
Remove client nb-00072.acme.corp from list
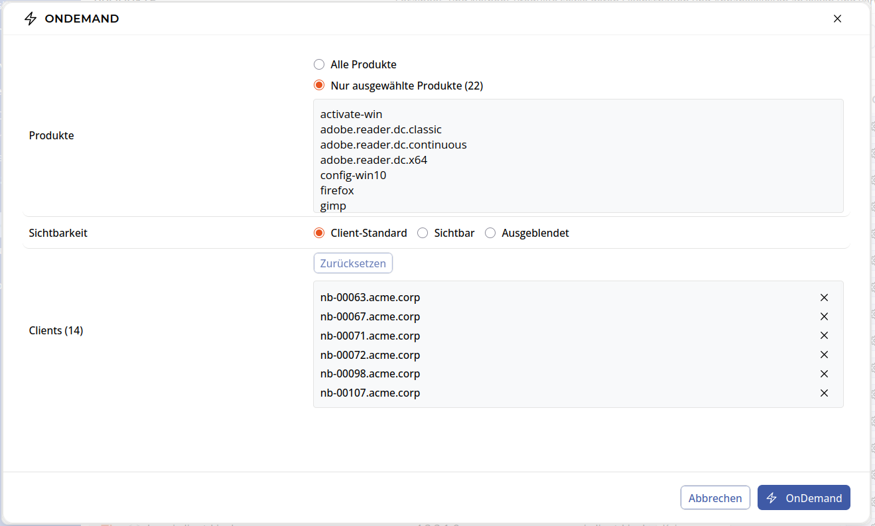[x=824, y=355]
